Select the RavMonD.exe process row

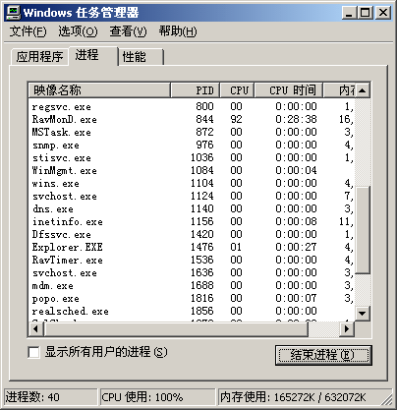click(x=192, y=119)
